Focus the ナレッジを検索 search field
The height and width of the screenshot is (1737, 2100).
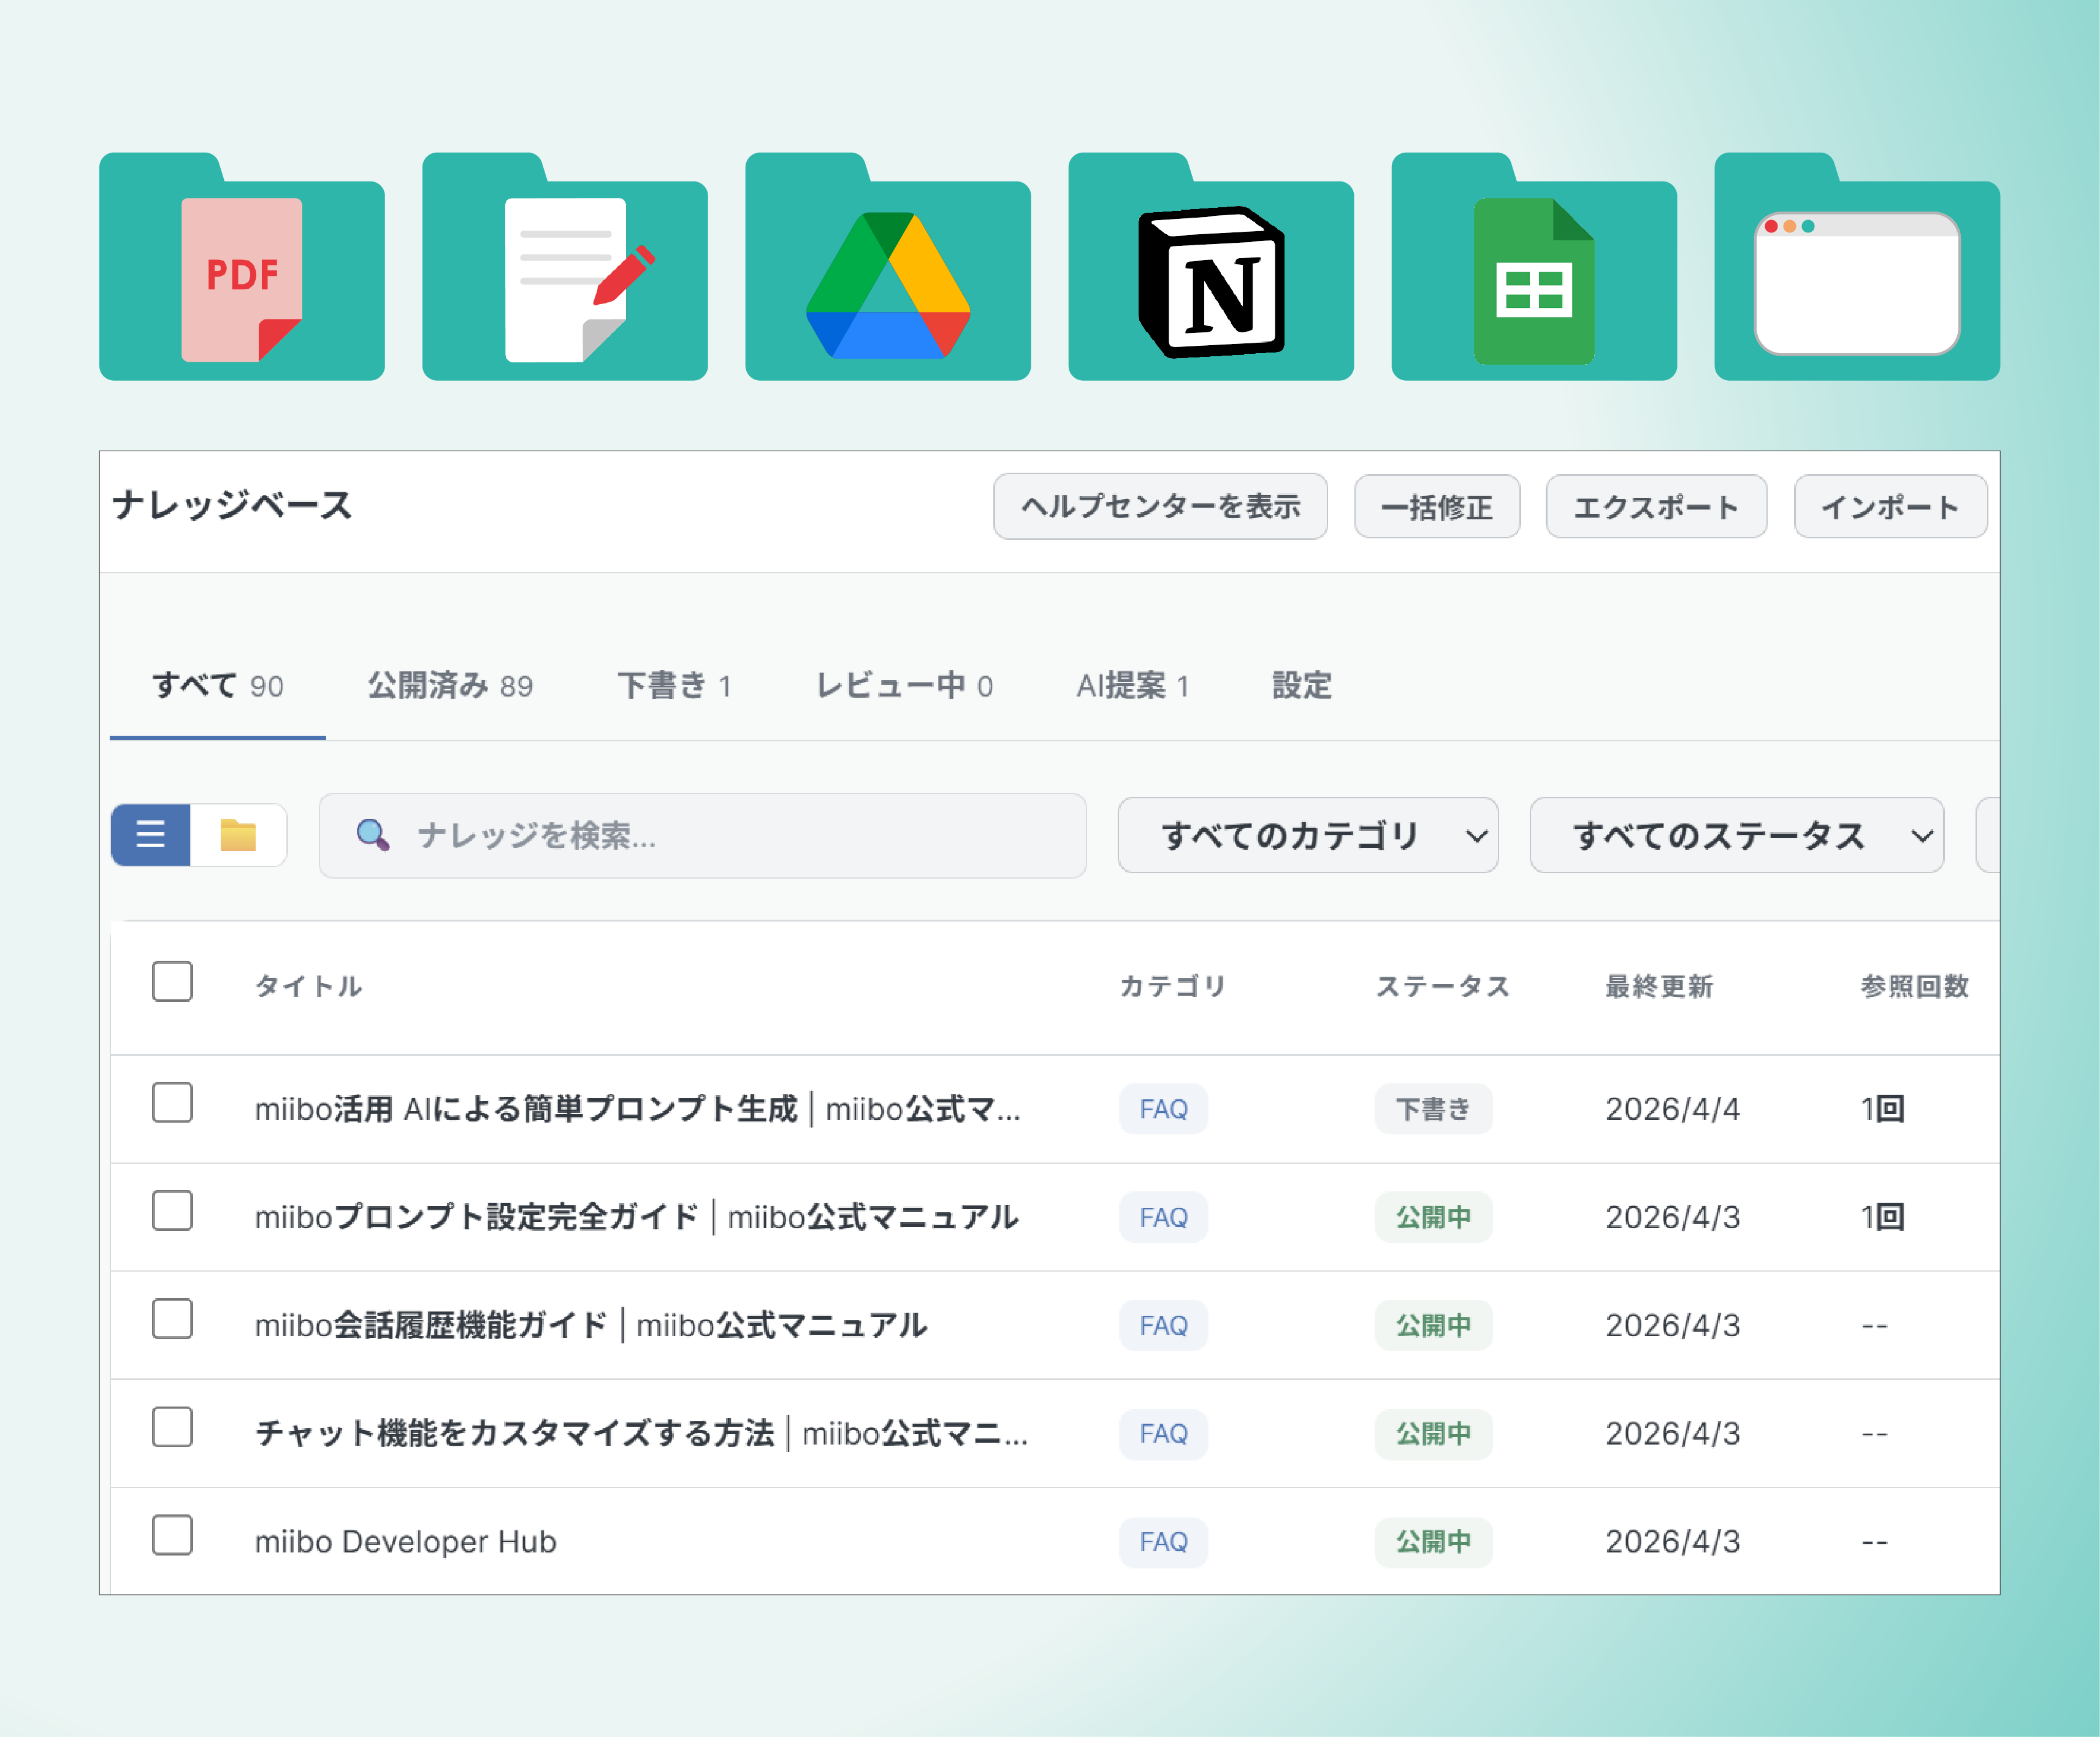[x=703, y=835]
